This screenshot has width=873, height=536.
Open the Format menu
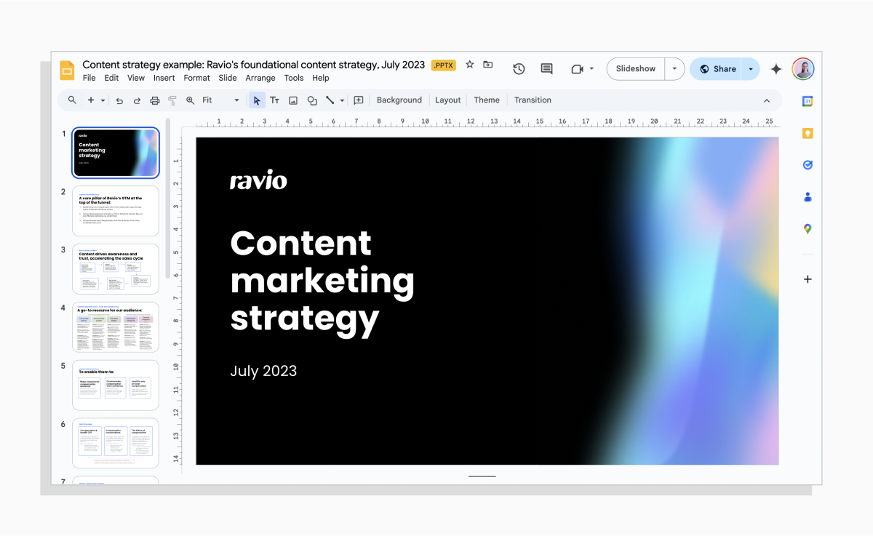[x=196, y=78]
